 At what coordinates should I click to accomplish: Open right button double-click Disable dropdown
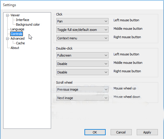(82, 72)
